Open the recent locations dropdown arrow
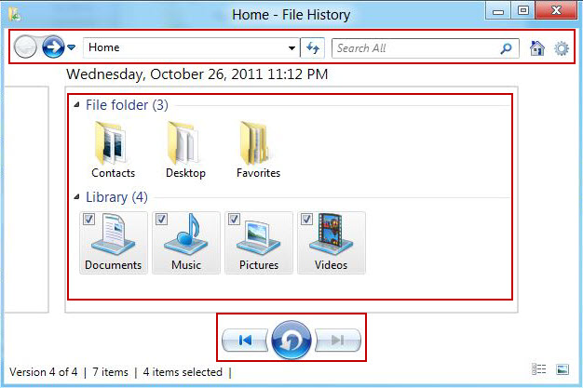Image resolution: width=583 pixels, height=388 pixels. [71, 47]
